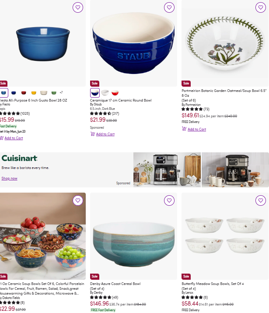Save the Fiesta Gusto Bowl to favorites
Image resolution: width=269 pixels, height=313 pixels.
[78, 7]
